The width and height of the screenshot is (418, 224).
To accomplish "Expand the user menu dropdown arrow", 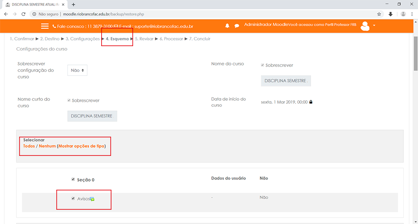I will tap(374, 26).
